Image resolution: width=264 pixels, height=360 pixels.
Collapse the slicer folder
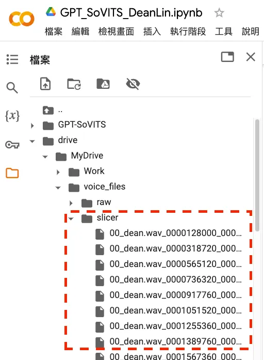(x=71, y=219)
